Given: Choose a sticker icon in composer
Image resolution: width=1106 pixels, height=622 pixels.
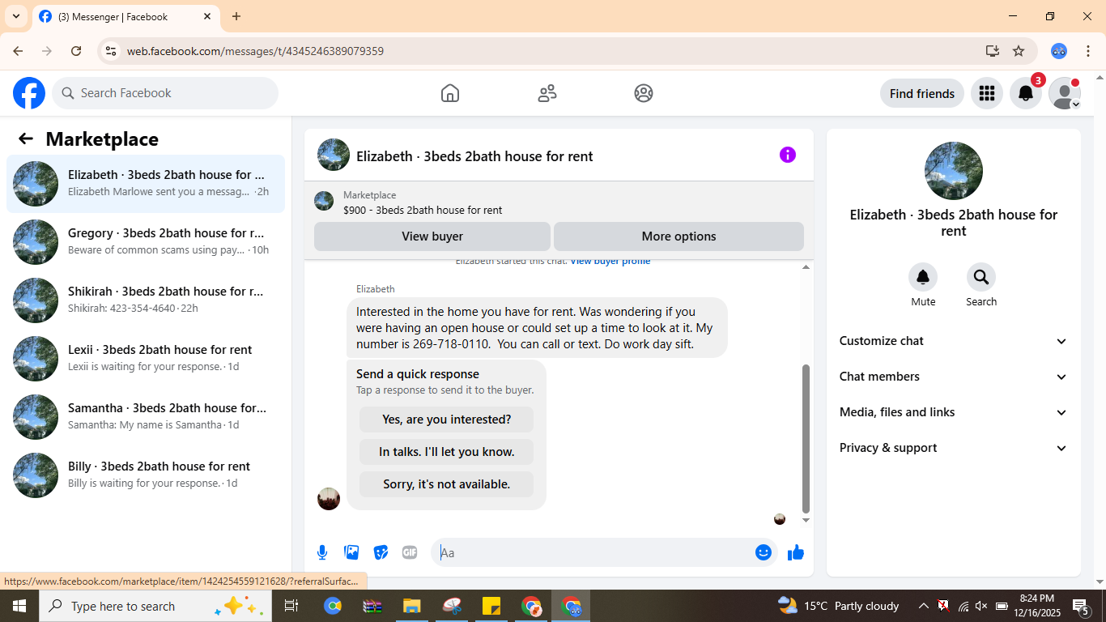Looking at the screenshot, I should (x=381, y=552).
